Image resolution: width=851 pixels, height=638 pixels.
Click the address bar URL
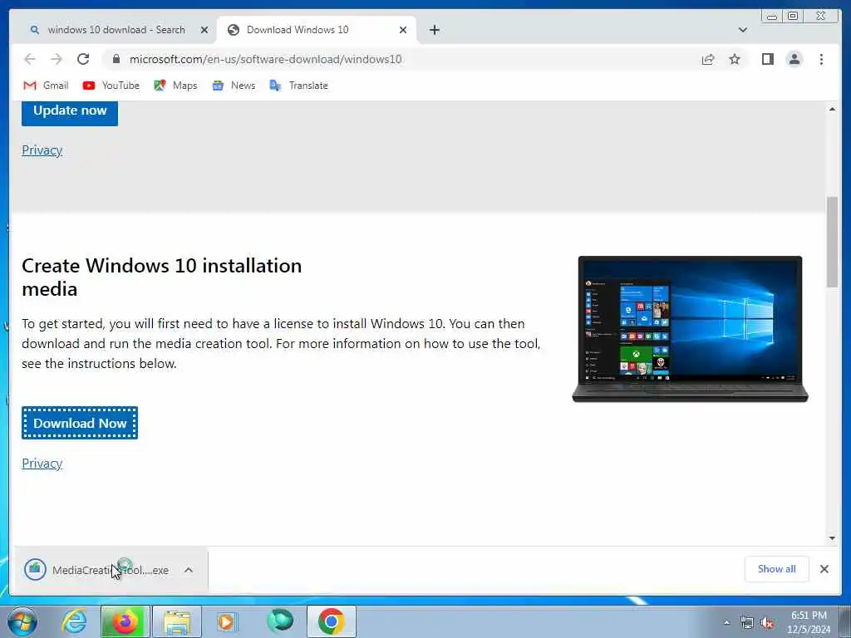(265, 59)
